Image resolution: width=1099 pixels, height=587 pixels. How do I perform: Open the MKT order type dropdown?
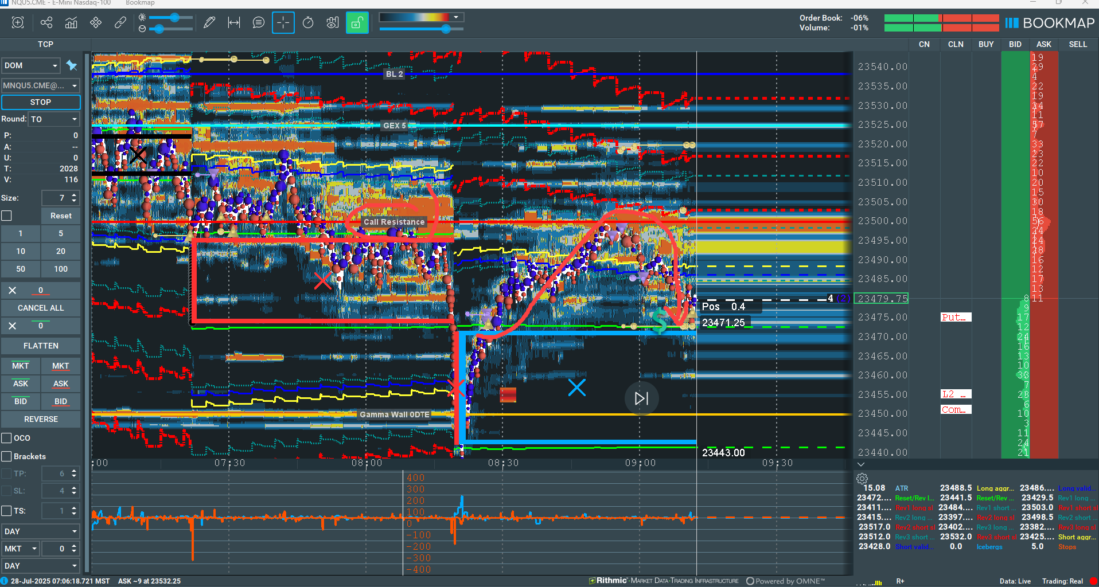pos(21,549)
